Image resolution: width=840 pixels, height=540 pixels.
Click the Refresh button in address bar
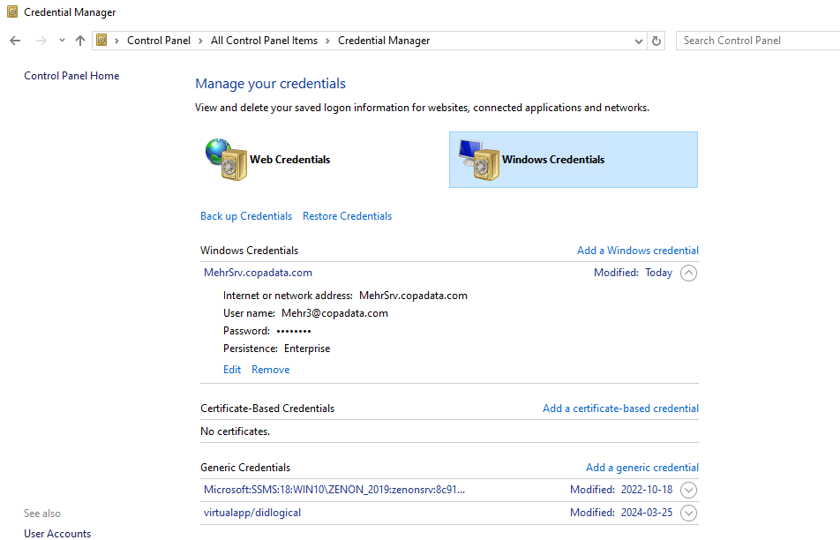(x=656, y=41)
